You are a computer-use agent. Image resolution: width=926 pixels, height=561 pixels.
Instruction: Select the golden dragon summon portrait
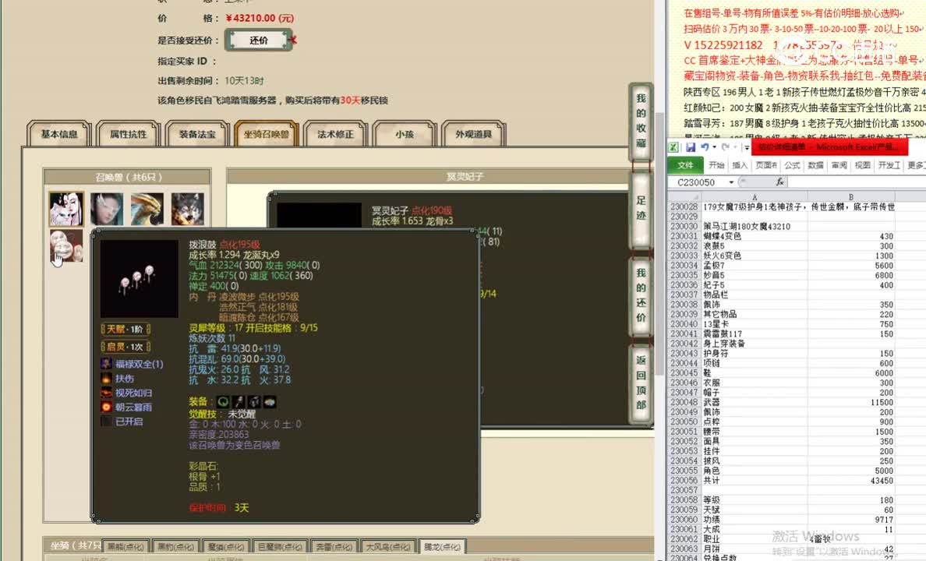click(147, 209)
